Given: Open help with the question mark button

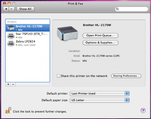Looking at the screenshot, I should [143, 110].
